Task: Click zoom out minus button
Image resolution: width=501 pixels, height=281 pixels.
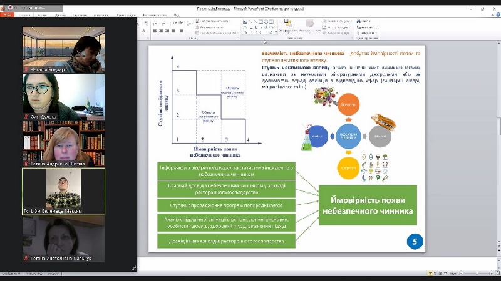Action: coord(461,274)
